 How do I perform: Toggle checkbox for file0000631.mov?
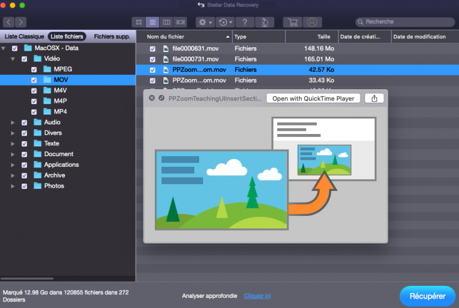152,48
